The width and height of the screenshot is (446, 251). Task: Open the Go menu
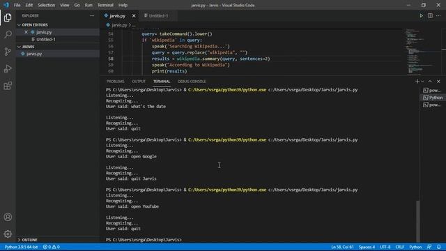77,5
